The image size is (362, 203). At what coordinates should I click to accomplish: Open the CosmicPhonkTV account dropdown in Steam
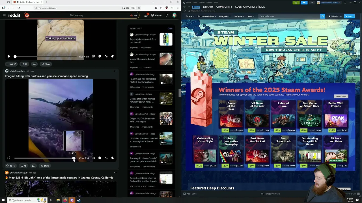point(330,3)
